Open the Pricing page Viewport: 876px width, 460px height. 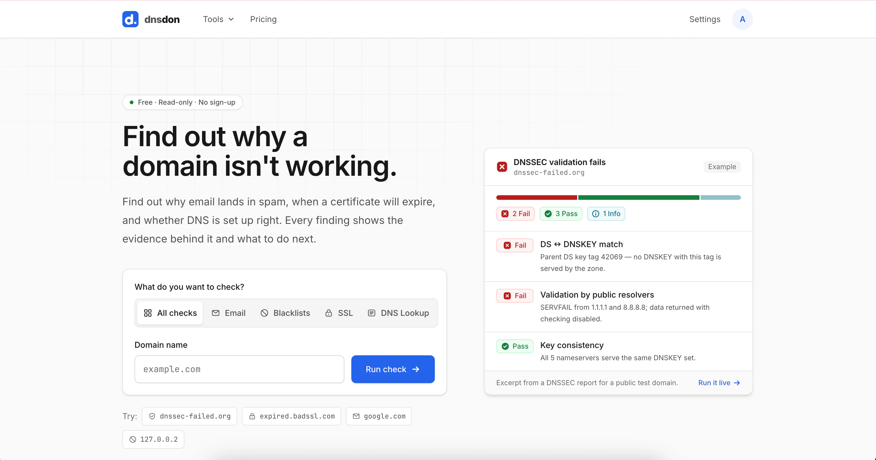[x=263, y=19]
